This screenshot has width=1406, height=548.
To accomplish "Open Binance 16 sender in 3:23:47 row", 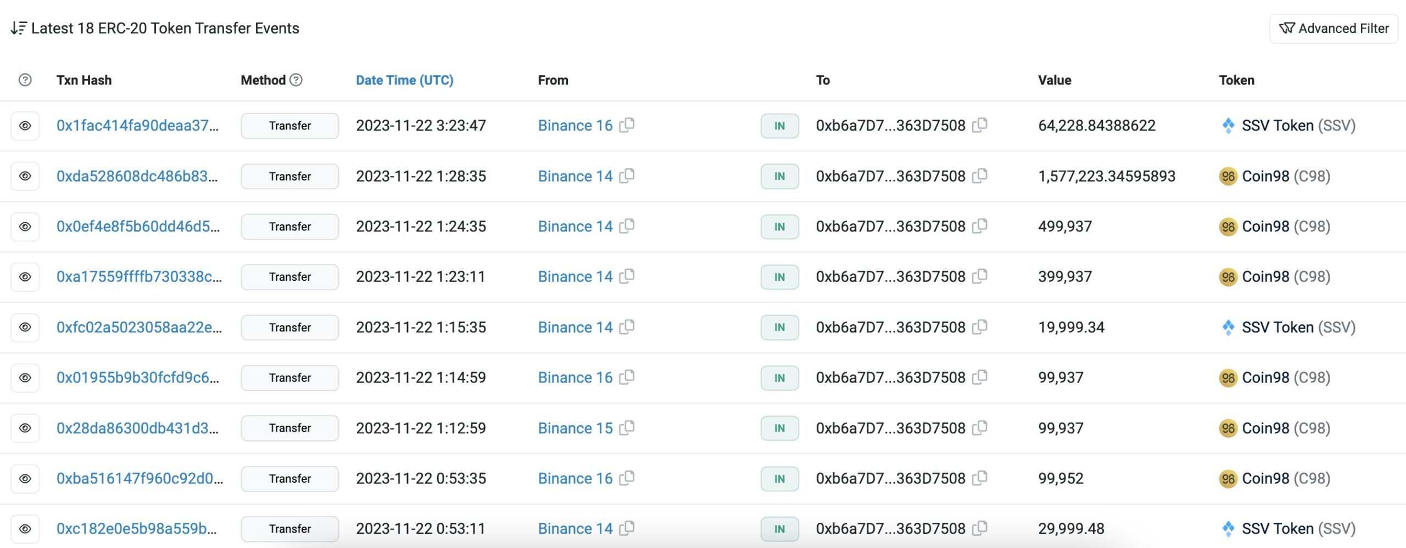I will click(x=575, y=126).
